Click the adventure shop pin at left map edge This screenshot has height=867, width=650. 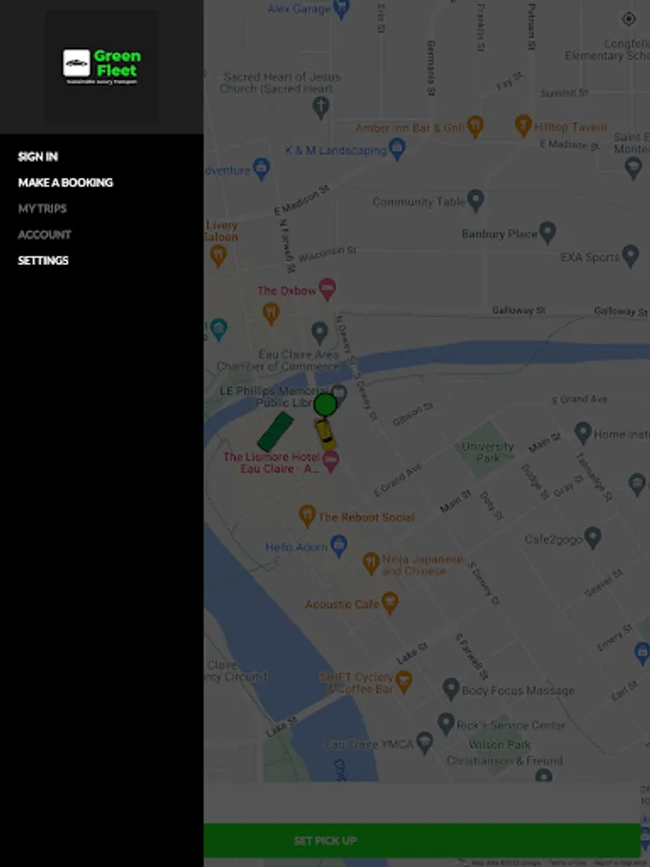[261, 169]
